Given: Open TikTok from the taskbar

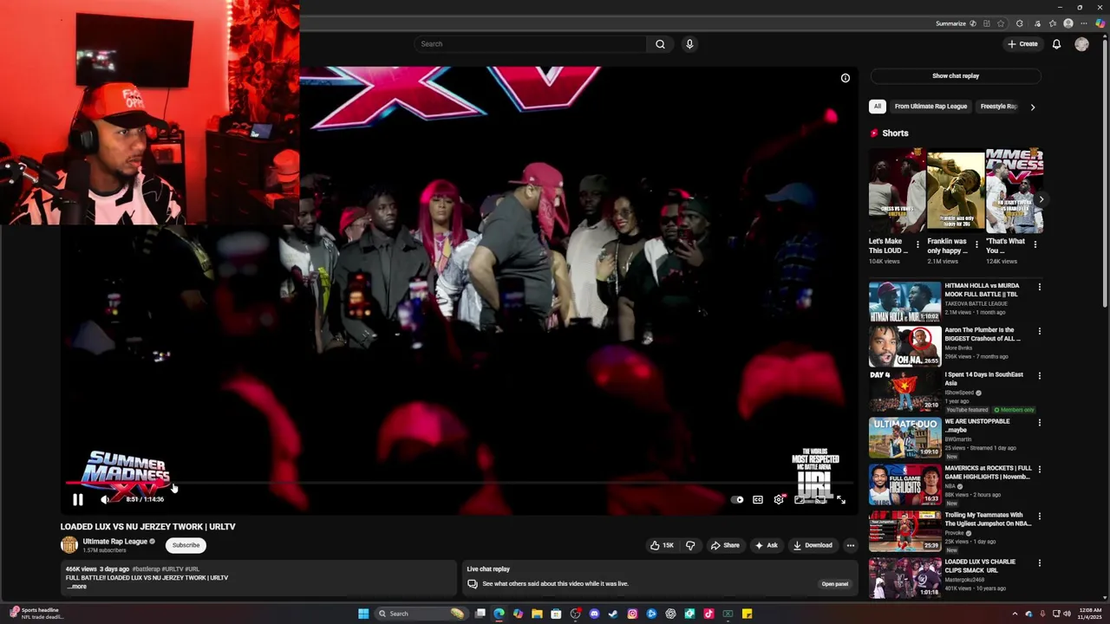Looking at the screenshot, I should pyautogui.click(x=708, y=614).
